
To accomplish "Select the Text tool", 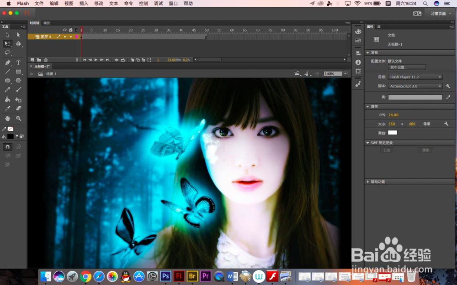I will [x=18, y=62].
